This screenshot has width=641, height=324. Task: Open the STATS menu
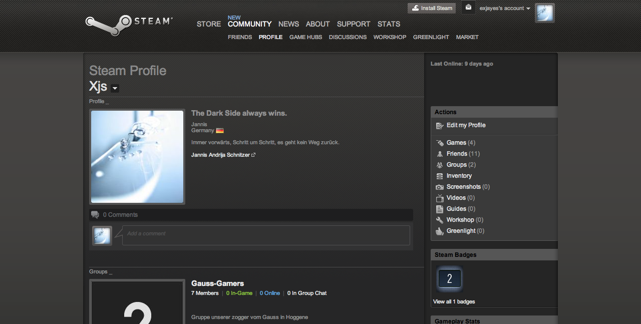point(389,24)
